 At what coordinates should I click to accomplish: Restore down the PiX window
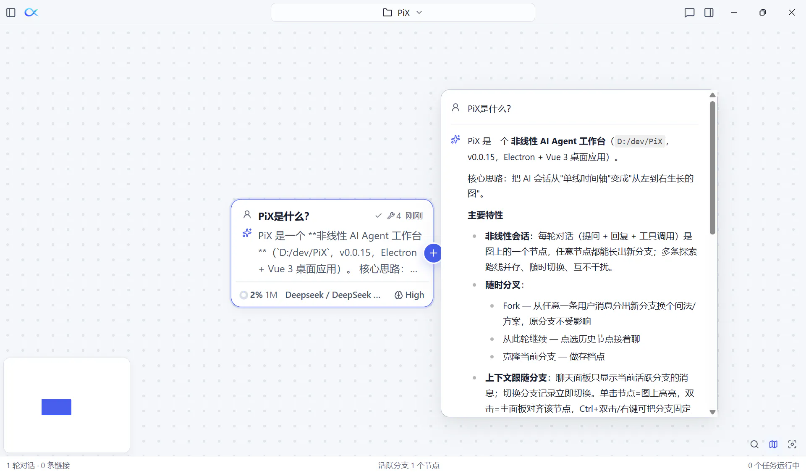(763, 13)
